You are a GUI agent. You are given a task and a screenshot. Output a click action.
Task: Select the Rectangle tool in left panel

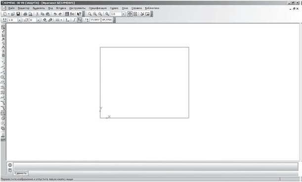(x=2, y=113)
